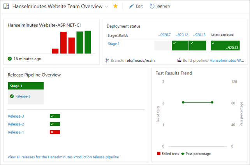Click the green check icon beside Release-3 in Stage 1 card

[x=12, y=96]
